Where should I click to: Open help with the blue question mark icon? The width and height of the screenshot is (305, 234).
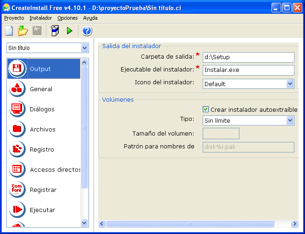pyautogui.click(x=87, y=31)
